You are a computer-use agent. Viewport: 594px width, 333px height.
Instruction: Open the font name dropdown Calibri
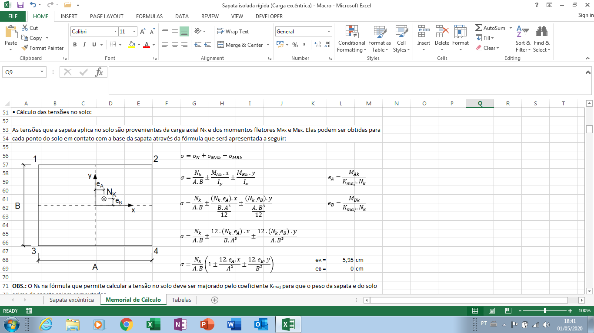(x=115, y=32)
